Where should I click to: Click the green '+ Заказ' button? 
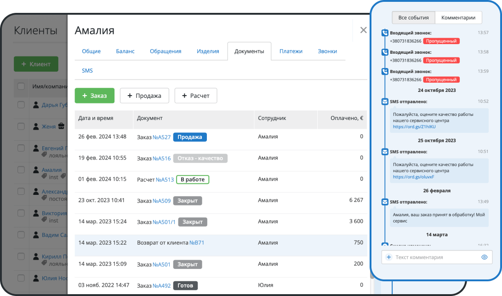94,96
